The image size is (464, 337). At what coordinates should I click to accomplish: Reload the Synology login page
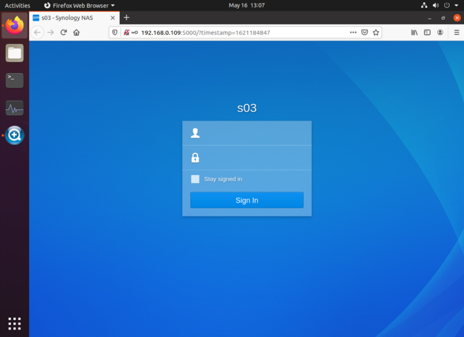[x=63, y=32]
